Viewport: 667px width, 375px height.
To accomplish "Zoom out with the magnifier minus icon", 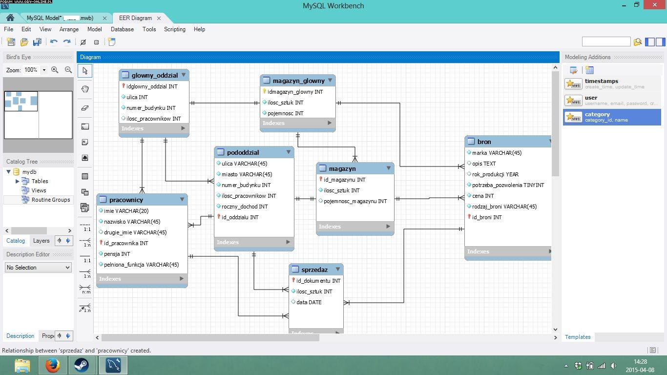I will pos(68,70).
